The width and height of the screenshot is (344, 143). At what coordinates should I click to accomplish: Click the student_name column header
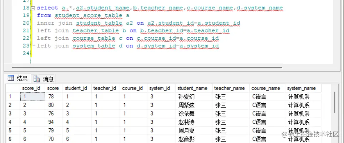pos(193,88)
